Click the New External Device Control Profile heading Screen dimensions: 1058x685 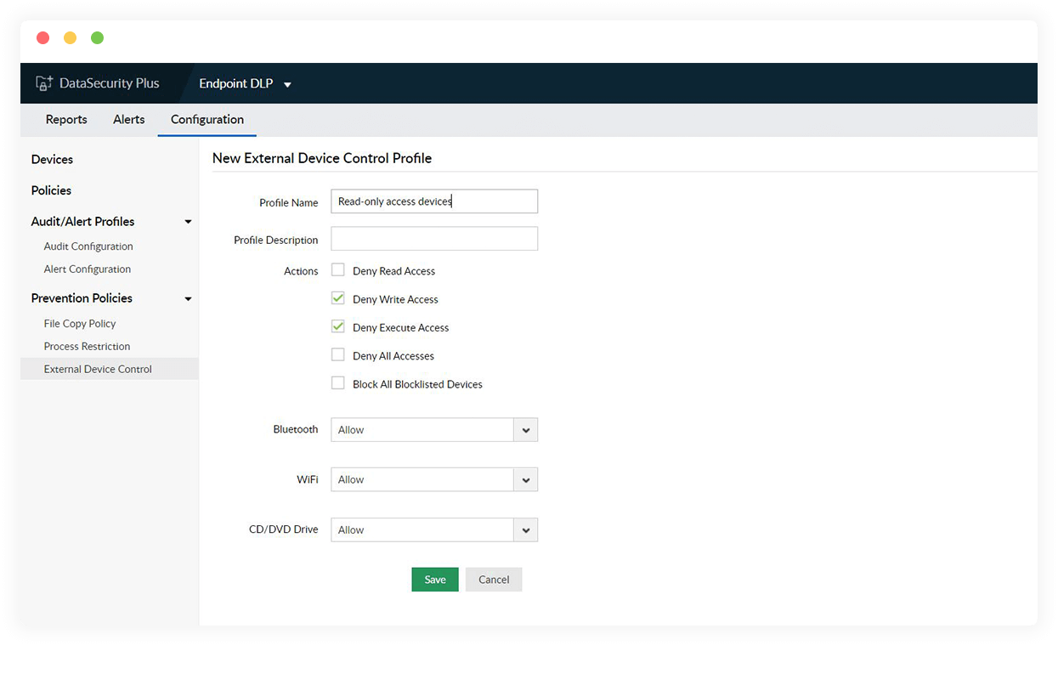pos(322,158)
